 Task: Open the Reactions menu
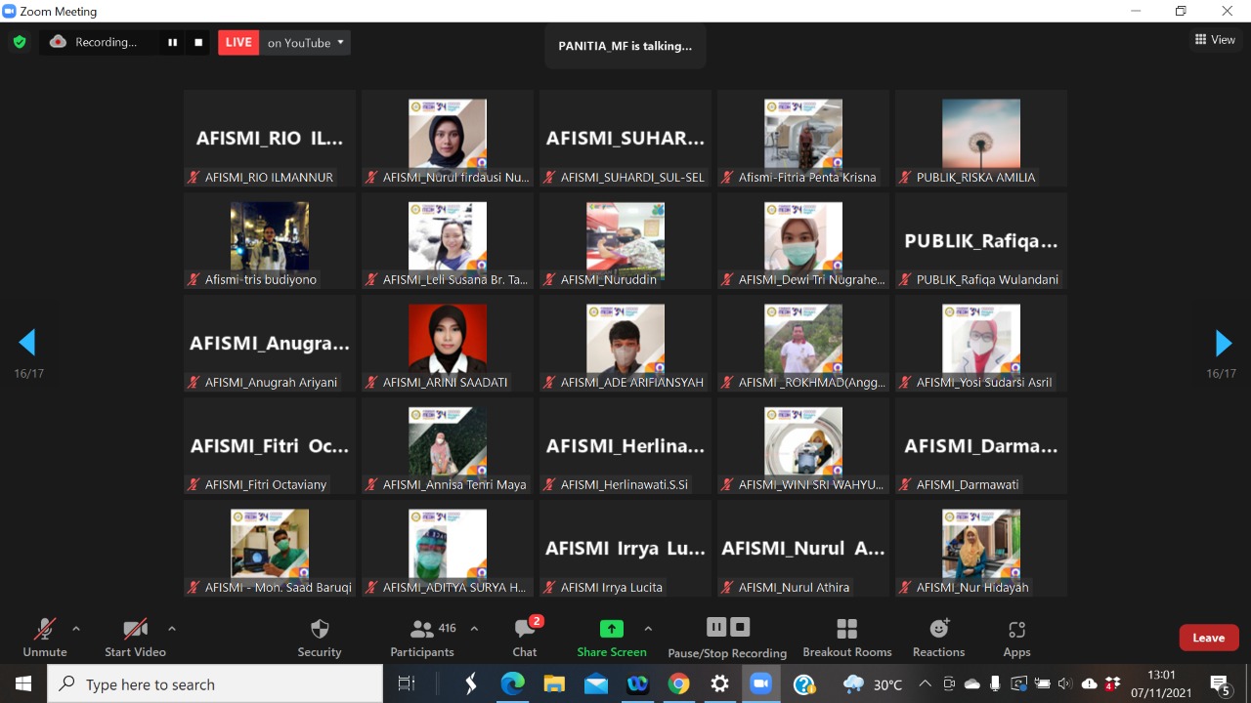point(938,638)
